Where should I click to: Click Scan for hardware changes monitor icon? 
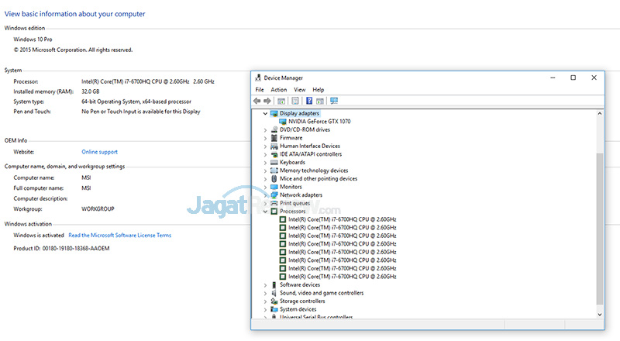[x=334, y=101]
